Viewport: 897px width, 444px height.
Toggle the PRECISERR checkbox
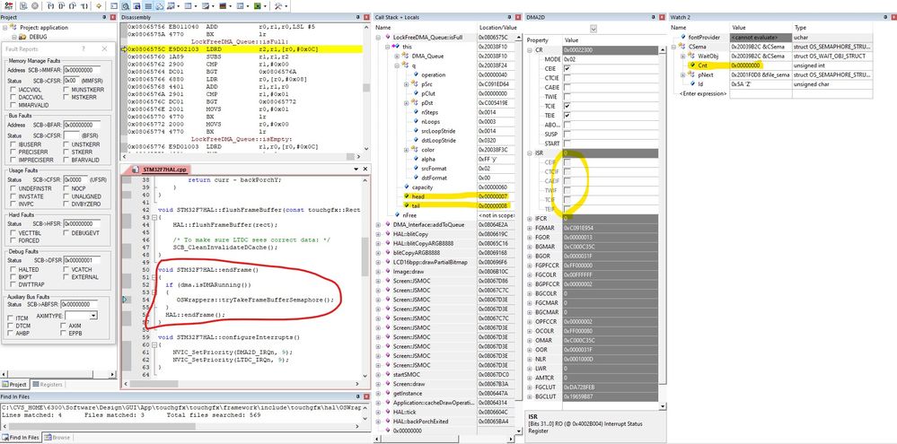[x=13, y=152]
